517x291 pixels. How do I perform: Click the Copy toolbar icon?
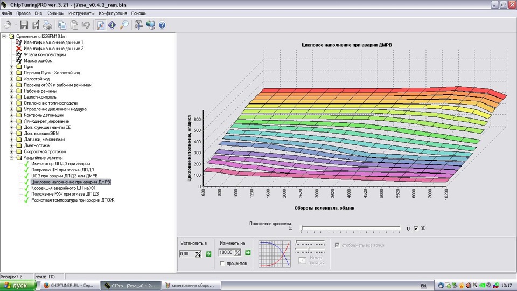point(62,25)
